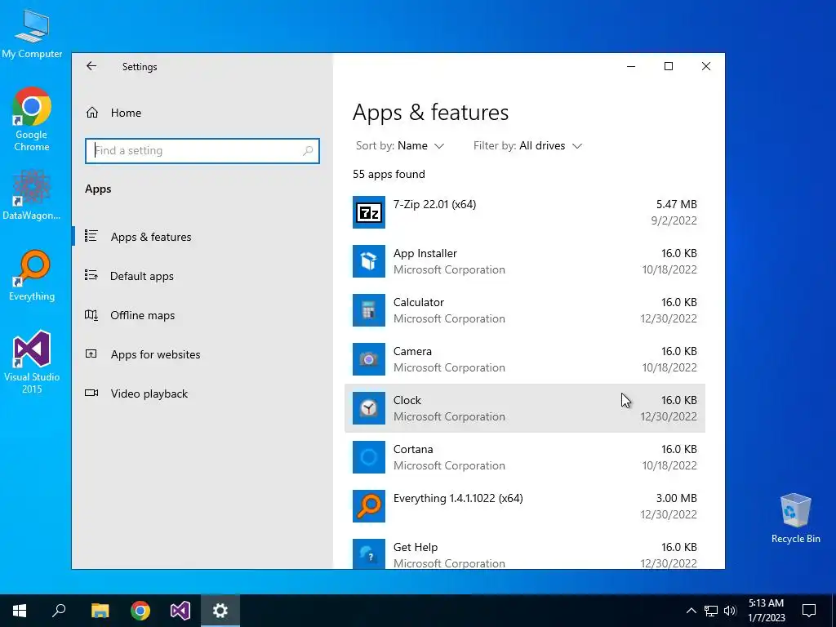Select the App Installer name text
This screenshot has width=836, height=627.
[x=425, y=253]
